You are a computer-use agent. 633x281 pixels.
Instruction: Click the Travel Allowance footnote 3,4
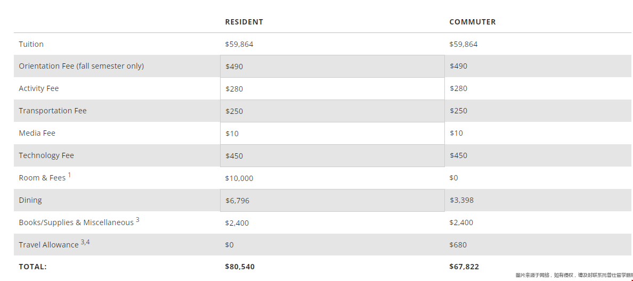point(85,242)
